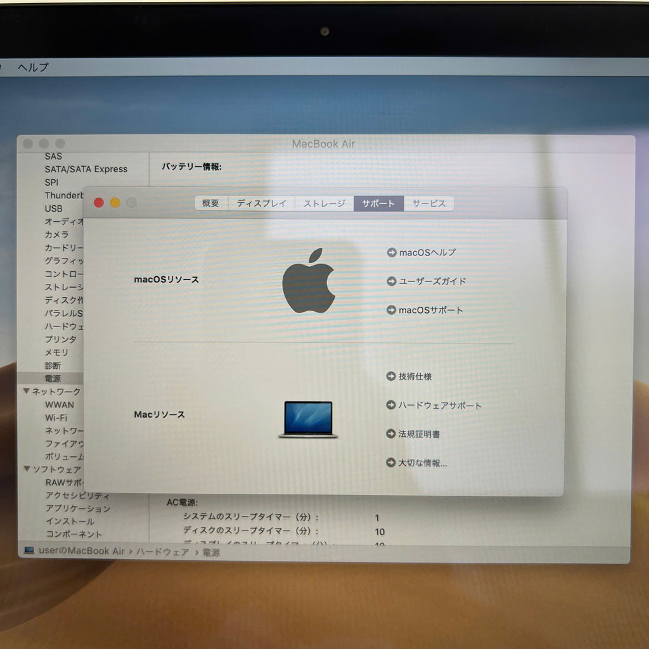Collapse the ソフトウェア section triangle
This screenshot has width=649, height=649.
(27, 468)
